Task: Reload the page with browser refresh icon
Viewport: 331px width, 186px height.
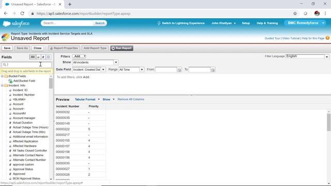Action: coord(22,13)
